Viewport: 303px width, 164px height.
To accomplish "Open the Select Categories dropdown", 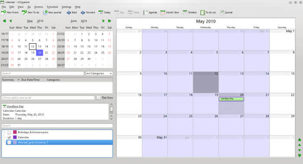I will click(99, 74).
